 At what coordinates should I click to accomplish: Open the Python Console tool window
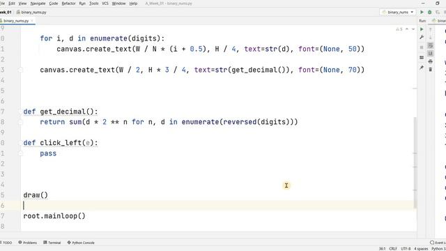[81, 243]
